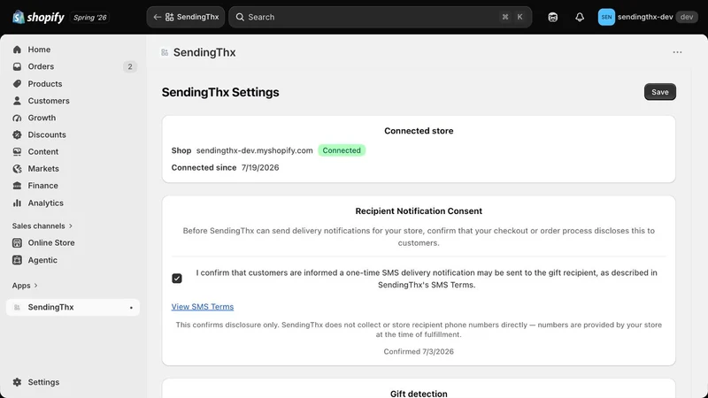
Task: Click the SEN store avatar
Action: [606, 17]
